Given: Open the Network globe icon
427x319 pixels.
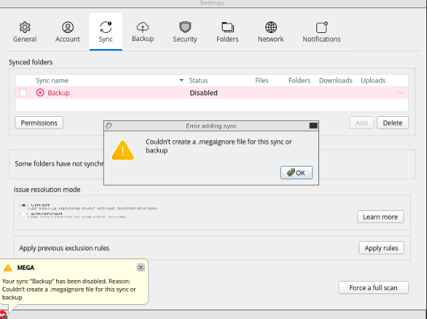Looking at the screenshot, I should click(x=271, y=28).
